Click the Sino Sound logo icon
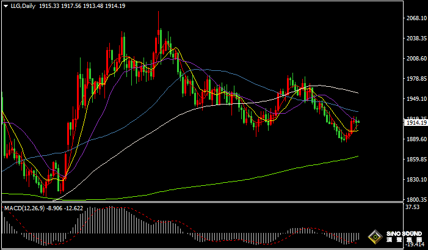Image resolution: width=428 pixels, height=250 pixels. pyautogui.click(x=374, y=237)
